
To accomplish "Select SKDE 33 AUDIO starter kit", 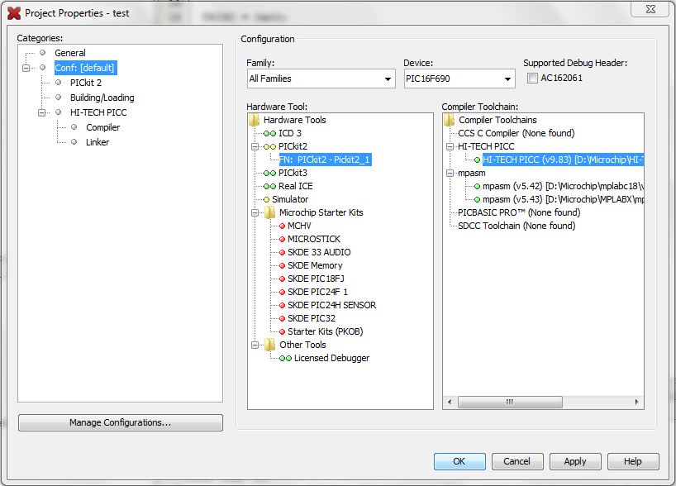I will pyautogui.click(x=319, y=252).
